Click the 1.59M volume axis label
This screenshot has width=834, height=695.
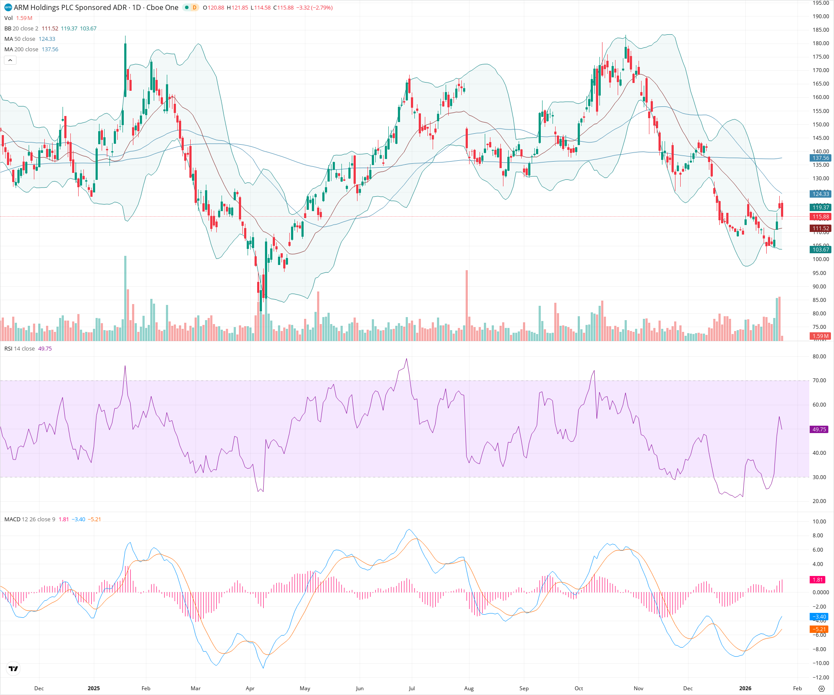[821, 336]
